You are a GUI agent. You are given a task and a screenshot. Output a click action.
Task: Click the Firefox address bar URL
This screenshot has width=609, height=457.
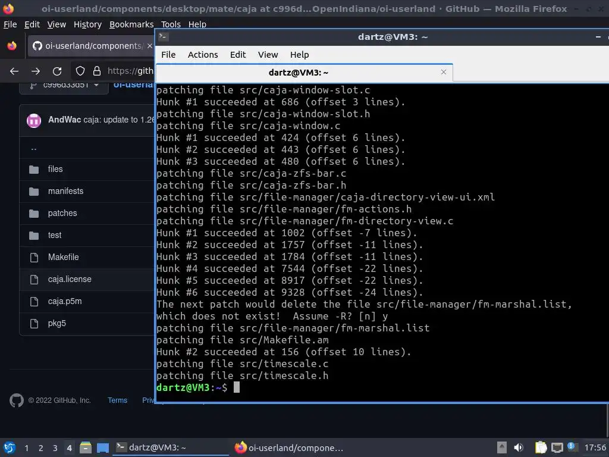tap(130, 71)
